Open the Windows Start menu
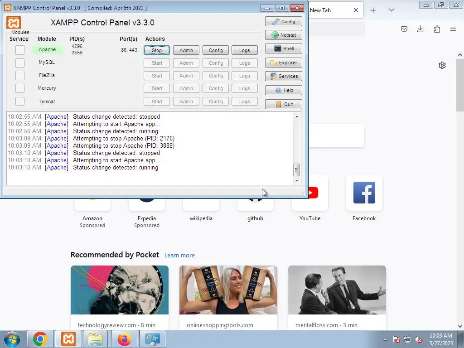The width and height of the screenshot is (464, 348). click(12, 339)
